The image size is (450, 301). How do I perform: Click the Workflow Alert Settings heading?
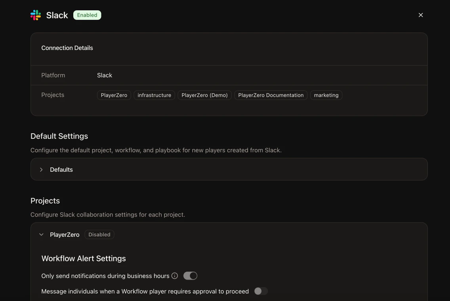(84, 258)
